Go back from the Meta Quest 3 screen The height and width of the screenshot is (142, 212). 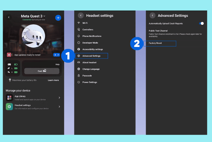(9, 17)
